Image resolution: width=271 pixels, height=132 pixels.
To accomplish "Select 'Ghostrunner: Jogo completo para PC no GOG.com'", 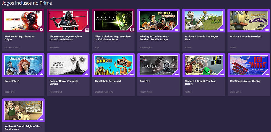I will pos(66,38).
